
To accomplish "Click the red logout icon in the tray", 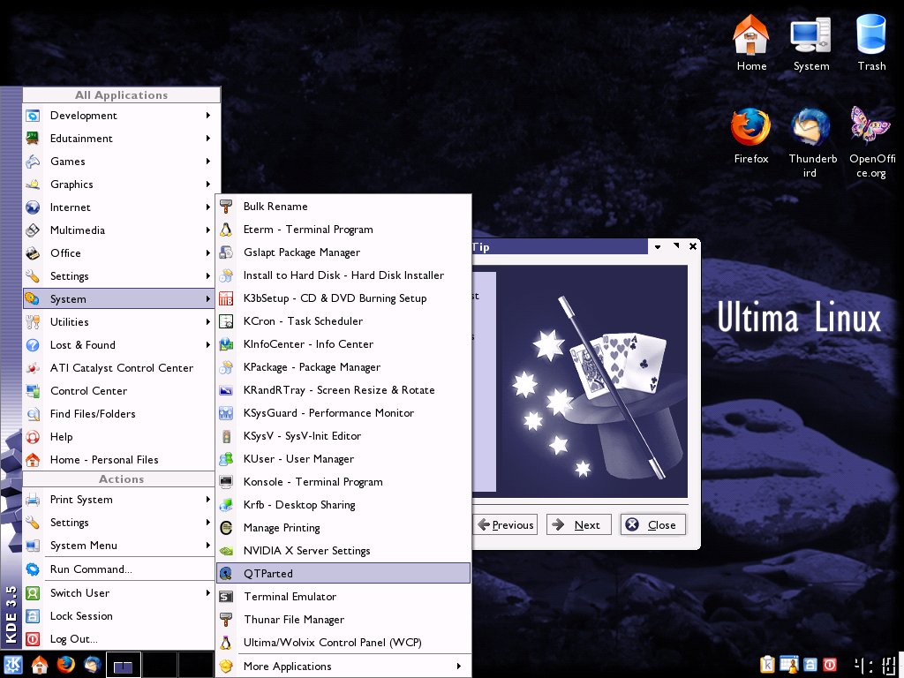I will [830, 665].
